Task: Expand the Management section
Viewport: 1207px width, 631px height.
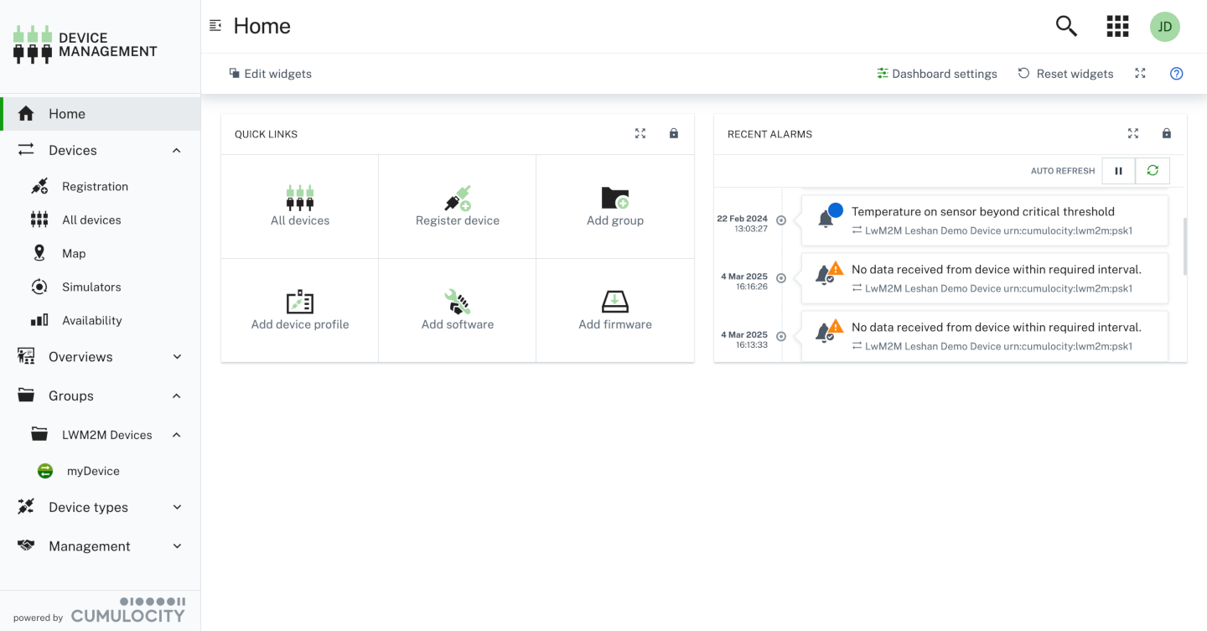Action: (176, 546)
